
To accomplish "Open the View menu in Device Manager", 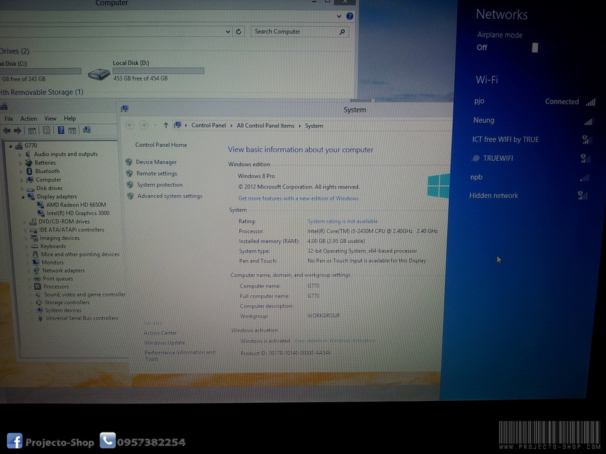I will click(x=50, y=119).
